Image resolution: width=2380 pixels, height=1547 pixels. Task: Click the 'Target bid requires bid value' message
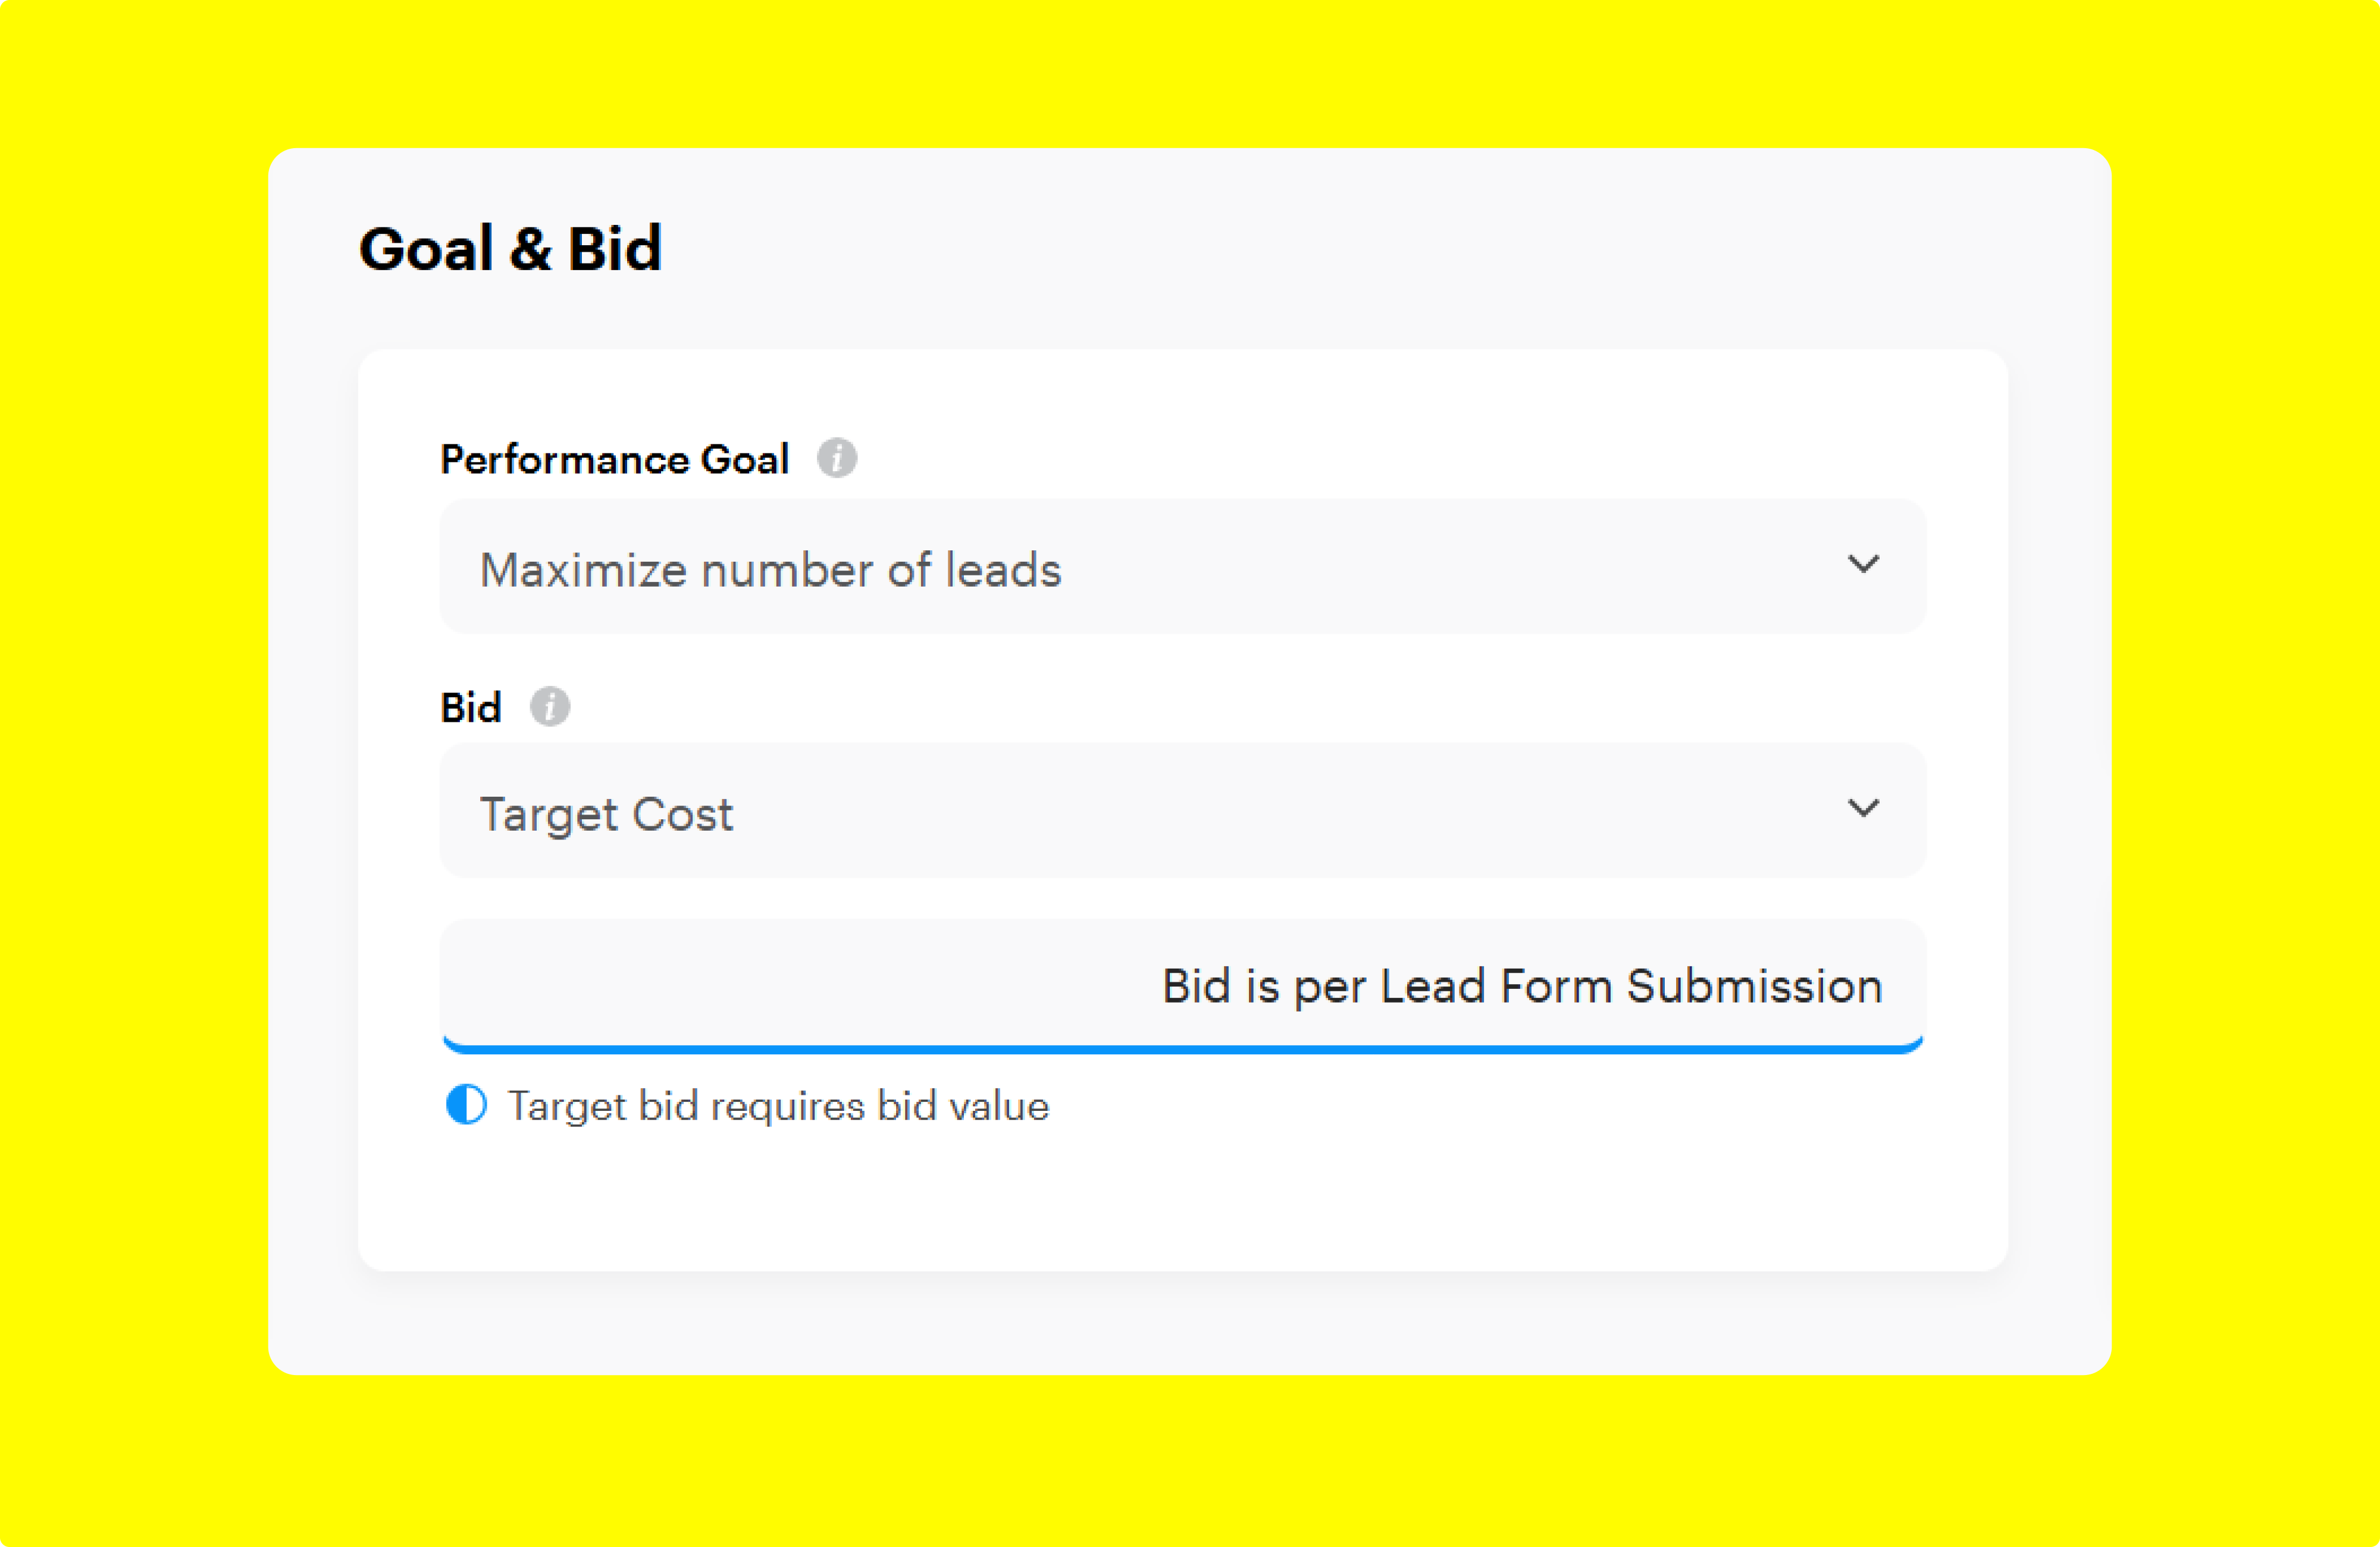(x=778, y=1106)
